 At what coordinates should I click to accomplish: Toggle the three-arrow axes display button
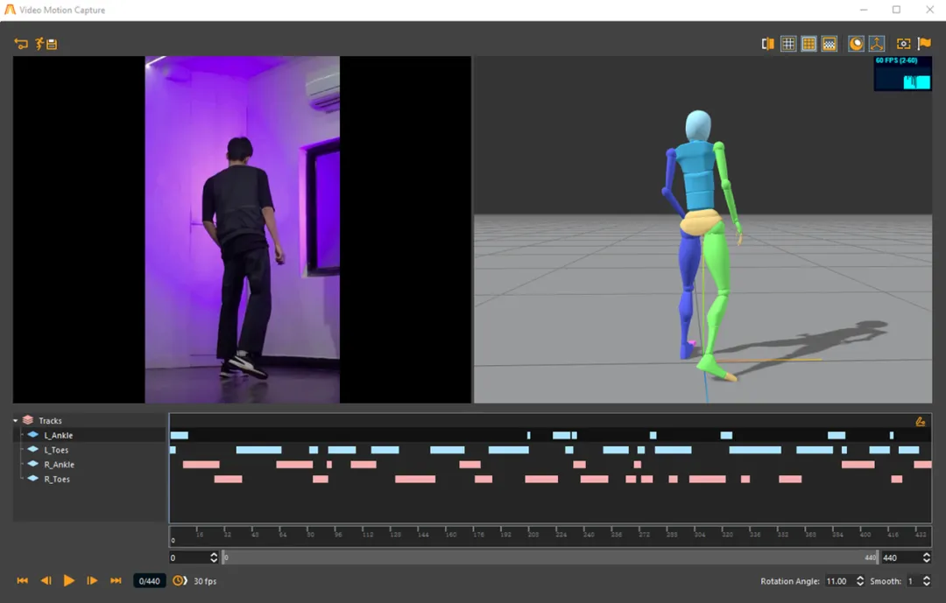(x=877, y=44)
